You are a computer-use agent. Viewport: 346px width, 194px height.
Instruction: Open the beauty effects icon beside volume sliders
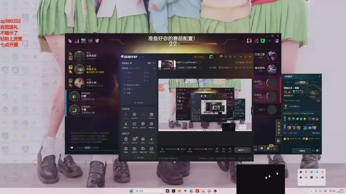[x=217, y=149]
